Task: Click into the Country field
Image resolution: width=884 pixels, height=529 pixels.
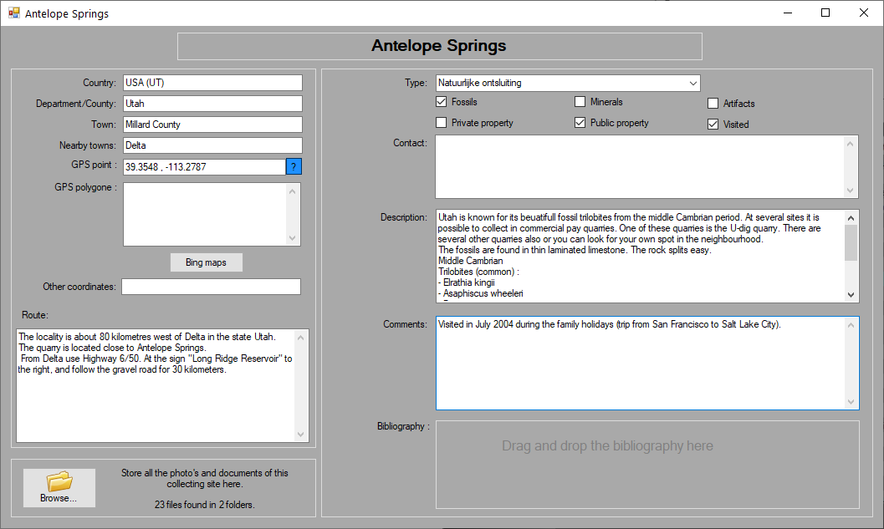Action: tap(212, 83)
